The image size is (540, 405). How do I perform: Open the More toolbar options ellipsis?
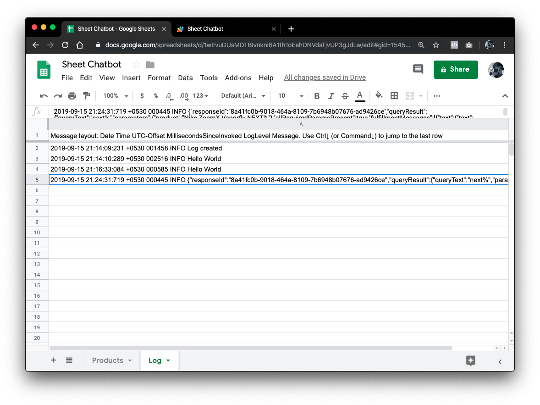(437, 96)
